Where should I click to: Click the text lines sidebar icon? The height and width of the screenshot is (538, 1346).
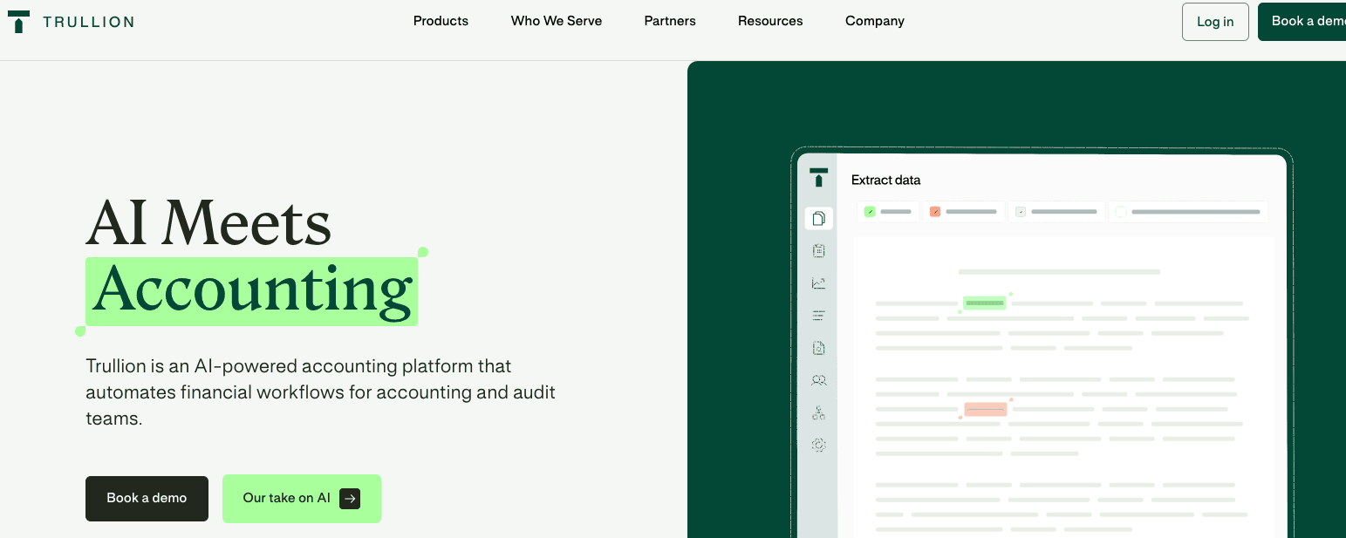click(x=818, y=316)
